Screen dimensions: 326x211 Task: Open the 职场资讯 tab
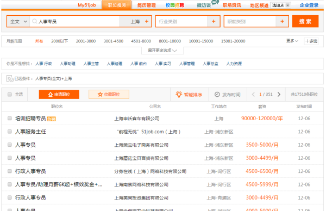(232, 5)
